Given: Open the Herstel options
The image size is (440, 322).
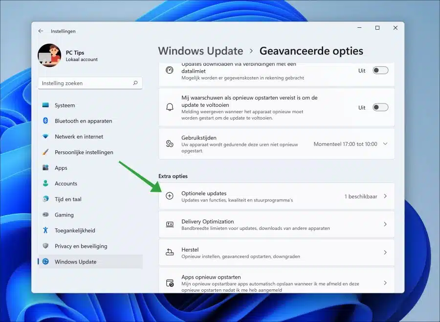Looking at the screenshot, I should tap(276, 253).
